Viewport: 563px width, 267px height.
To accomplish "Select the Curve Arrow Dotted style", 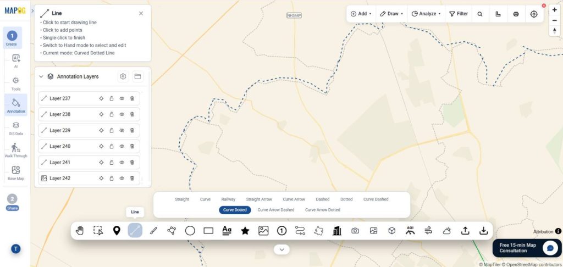I will coord(322,209).
